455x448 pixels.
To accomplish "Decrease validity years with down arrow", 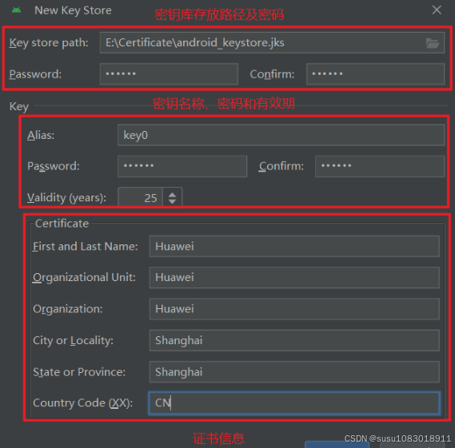I will point(172,202).
